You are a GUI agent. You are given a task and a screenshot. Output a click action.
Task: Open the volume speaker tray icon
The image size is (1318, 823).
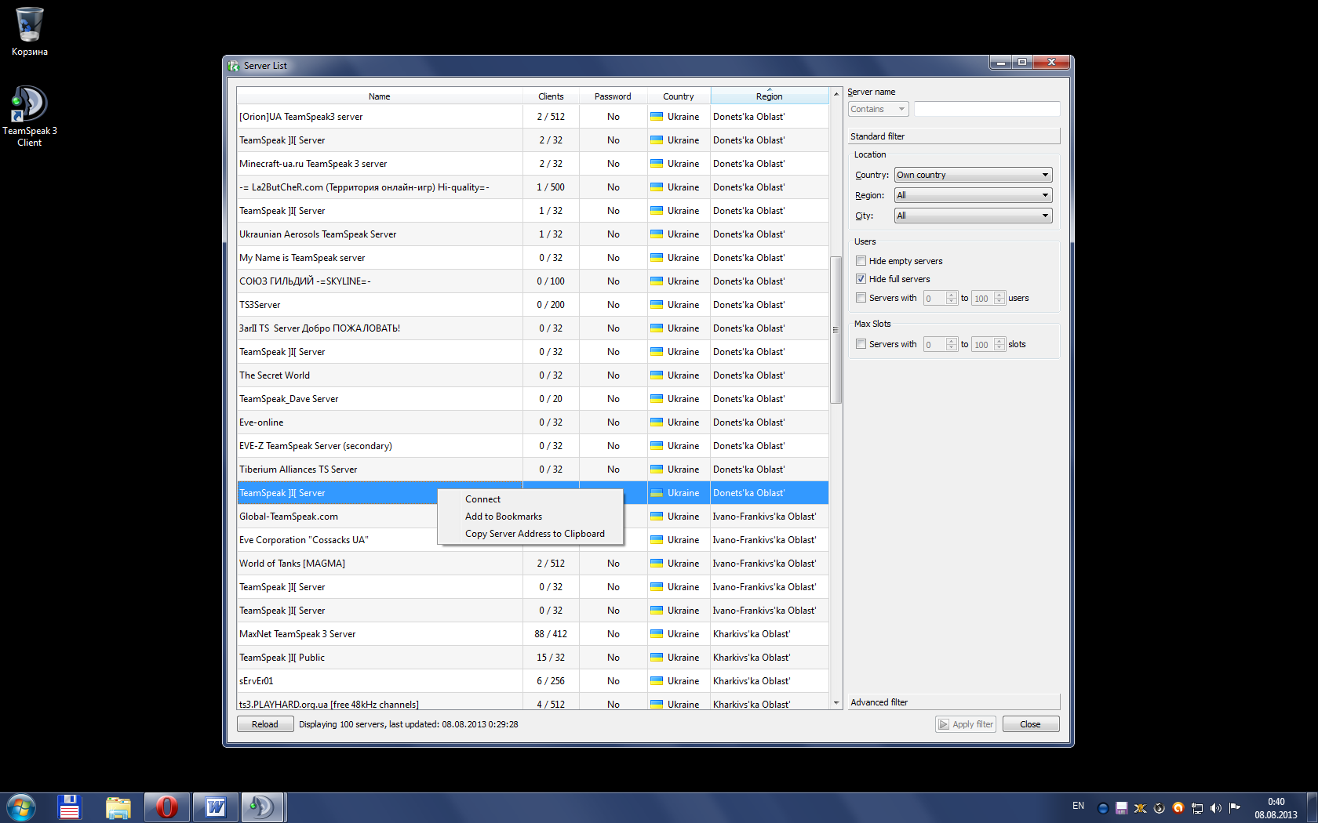1216,808
